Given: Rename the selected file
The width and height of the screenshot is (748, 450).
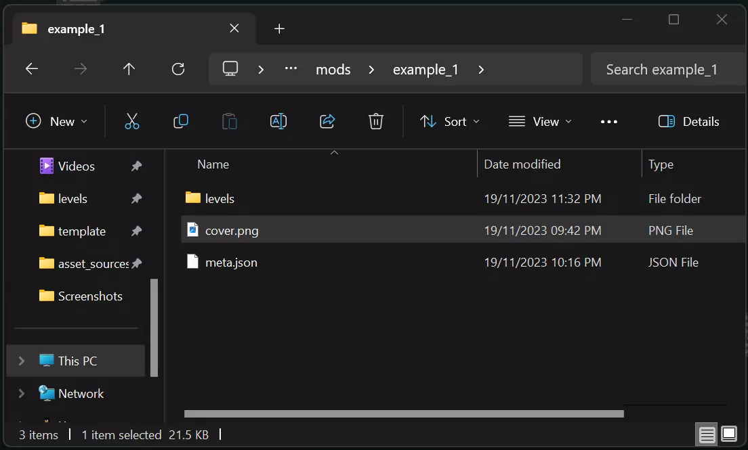Looking at the screenshot, I should tap(278, 122).
